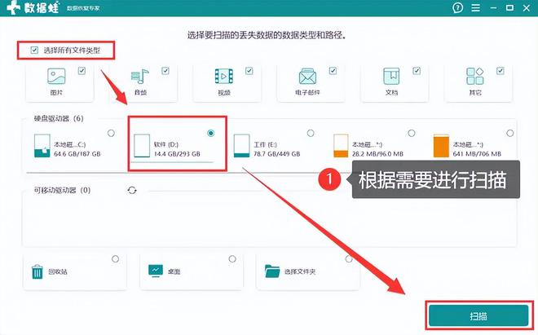This screenshot has width=538, height=335.
Task: Click the Documents (文档) icon
Action: coord(391,76)
